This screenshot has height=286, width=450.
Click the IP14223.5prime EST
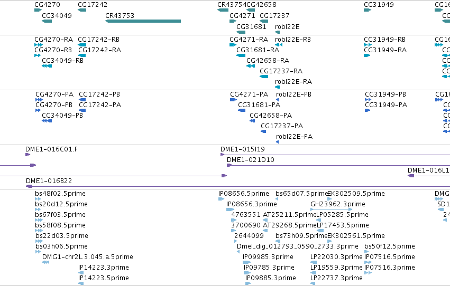tap(81, 284)
